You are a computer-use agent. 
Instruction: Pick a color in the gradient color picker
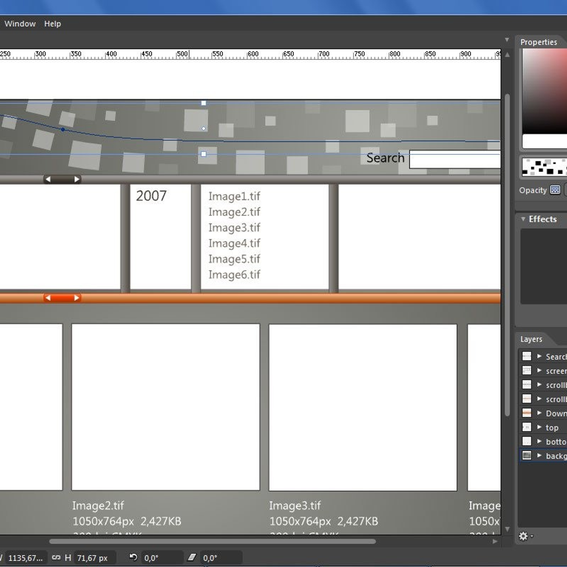[x=543, y=90]
